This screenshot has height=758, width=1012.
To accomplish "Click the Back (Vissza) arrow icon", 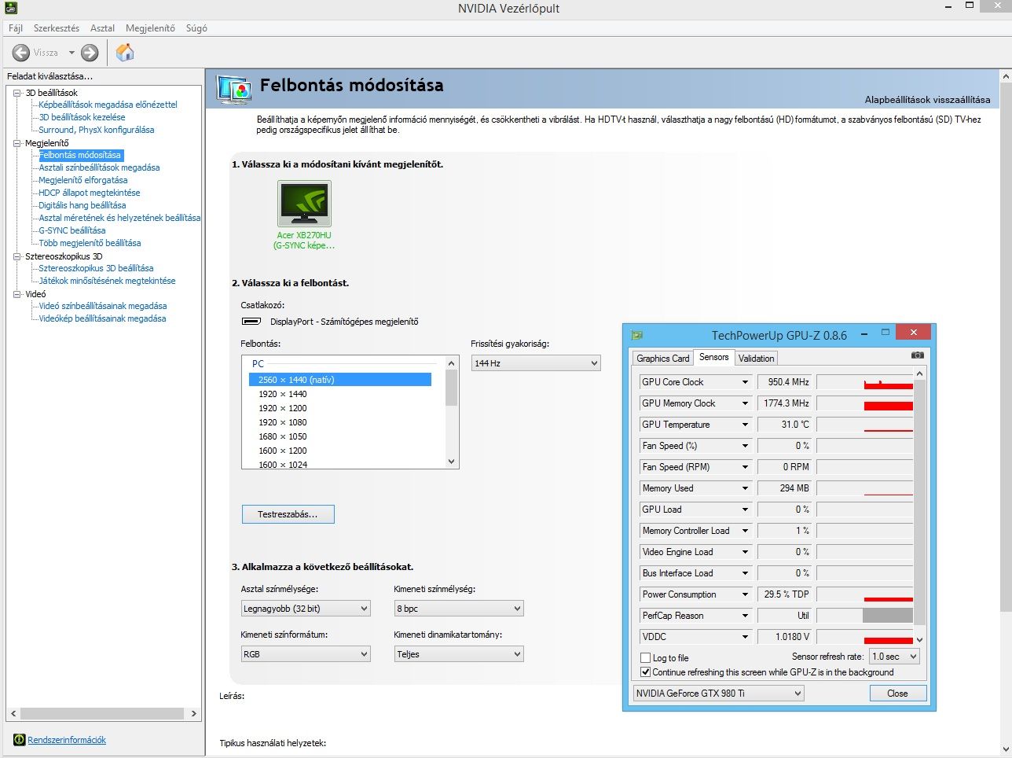I will click(21, 53).
